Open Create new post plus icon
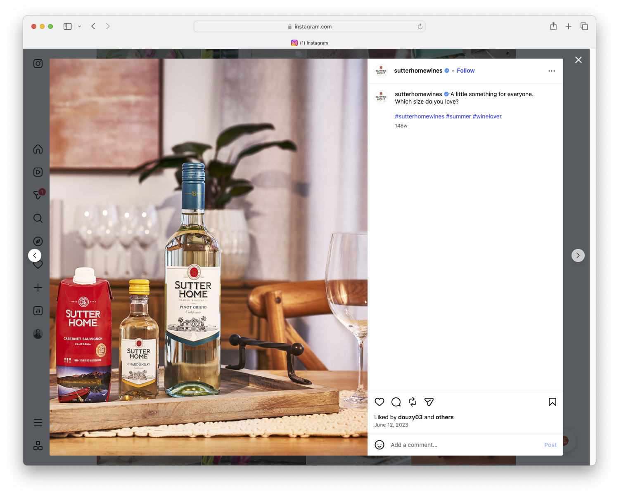Screen dimensions: 619x496 [38, 288]
